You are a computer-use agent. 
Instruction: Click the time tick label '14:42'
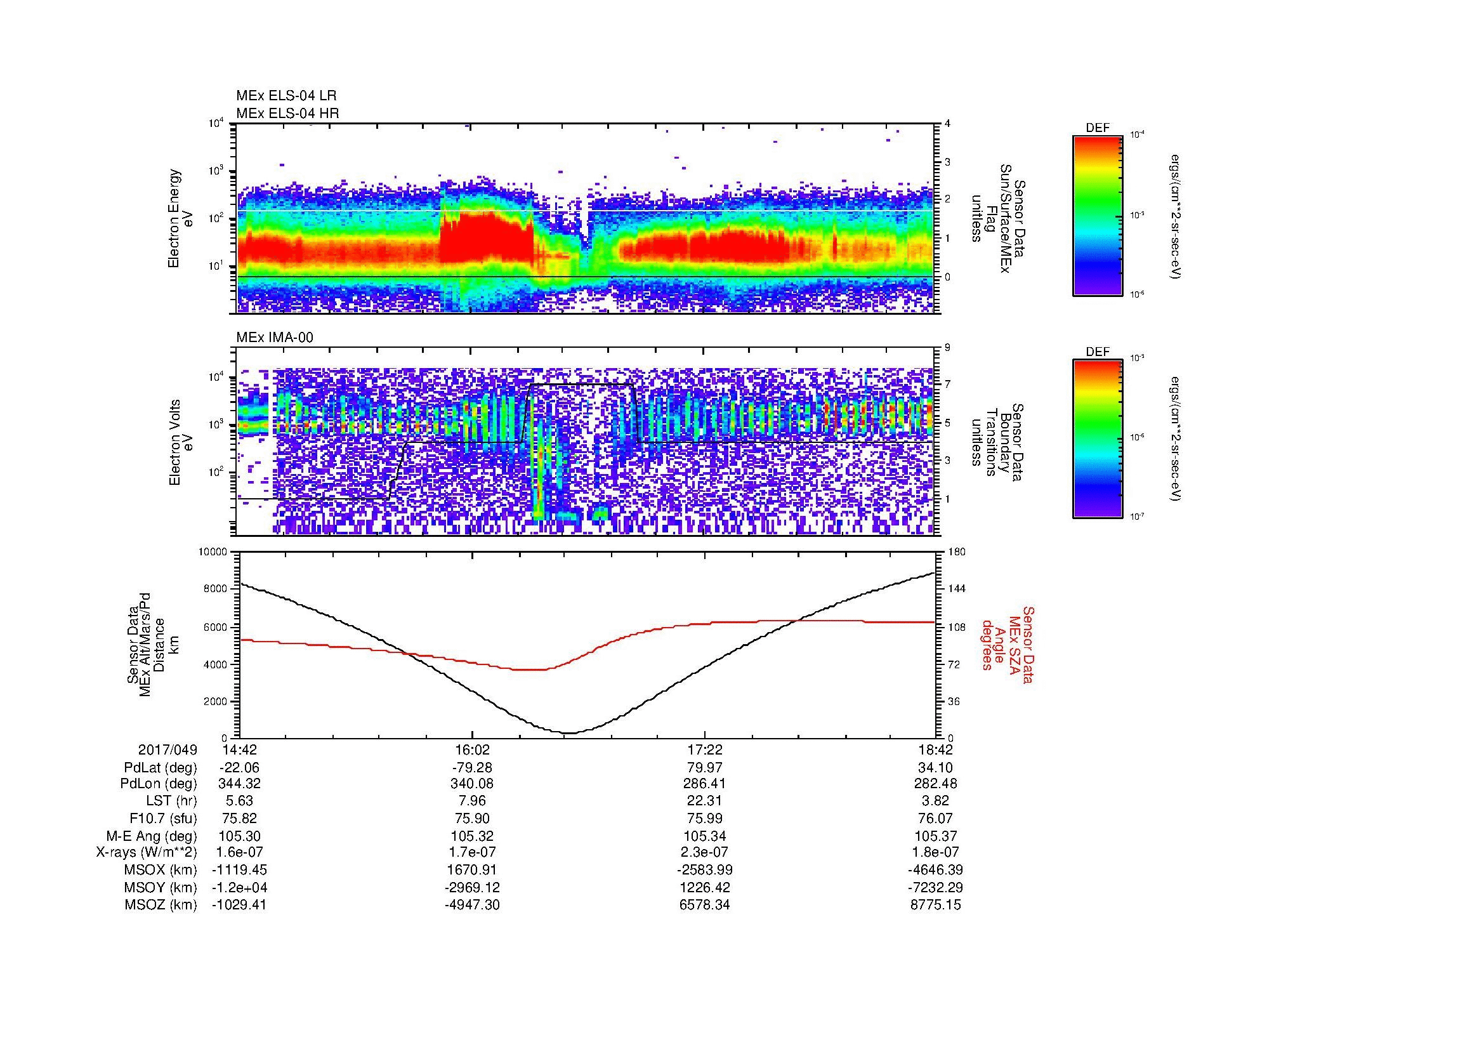click(x=239, y=749)
